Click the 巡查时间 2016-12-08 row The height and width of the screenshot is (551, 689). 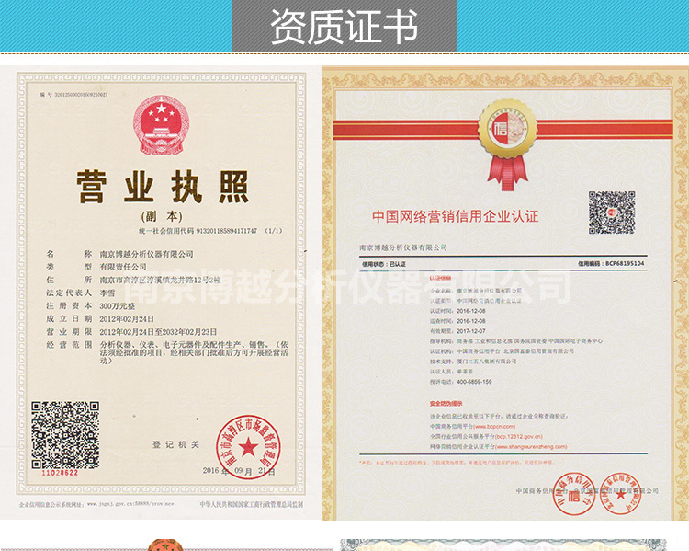(x=457, y=321)
